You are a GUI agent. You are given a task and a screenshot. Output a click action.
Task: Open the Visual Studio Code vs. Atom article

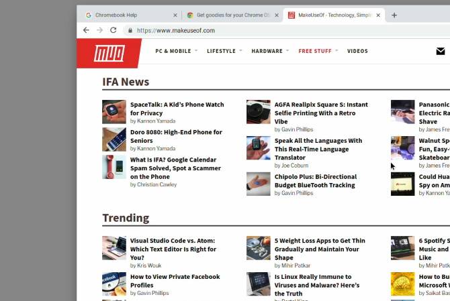pyautogui.click(x=173, y=249)
